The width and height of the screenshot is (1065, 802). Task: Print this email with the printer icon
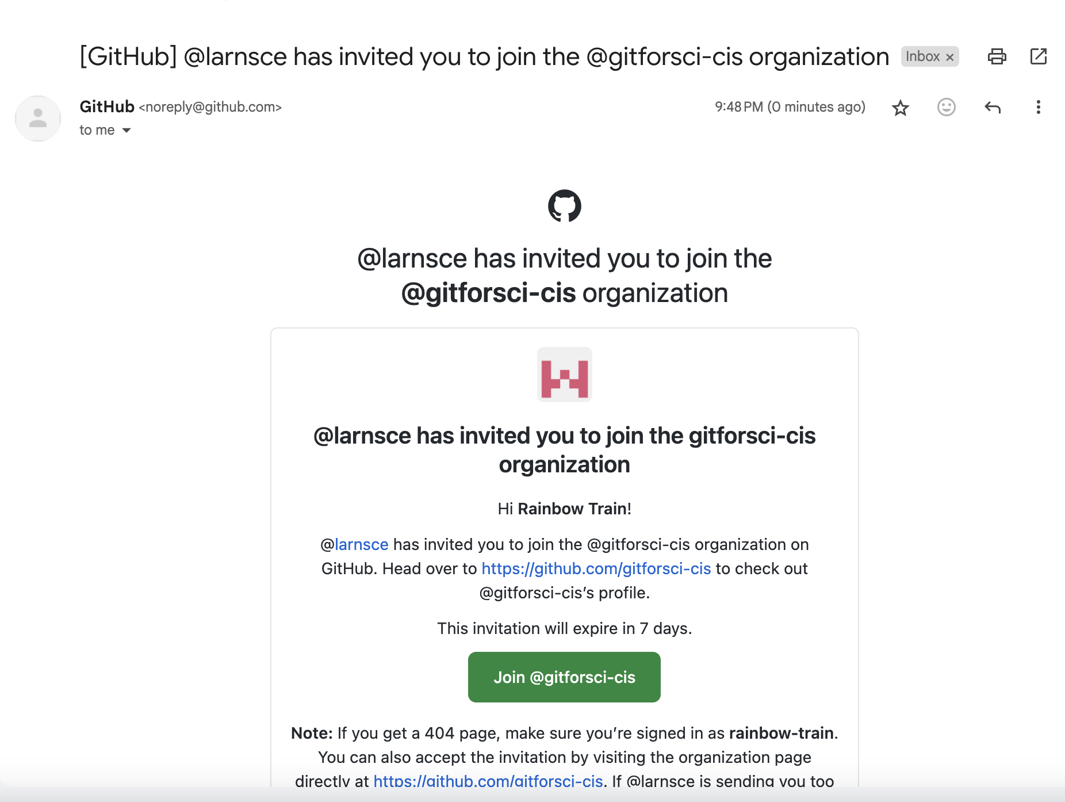pos(997,56)
